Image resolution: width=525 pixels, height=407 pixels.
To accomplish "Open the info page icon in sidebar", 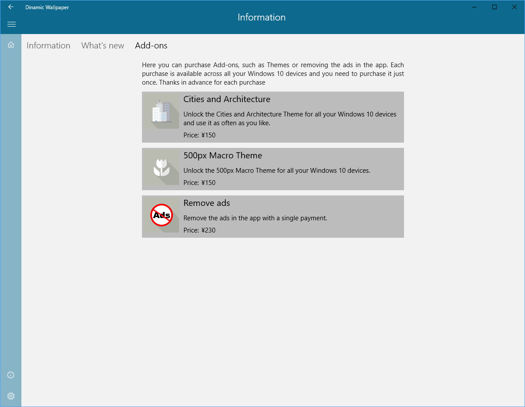I will coord(11,375).
